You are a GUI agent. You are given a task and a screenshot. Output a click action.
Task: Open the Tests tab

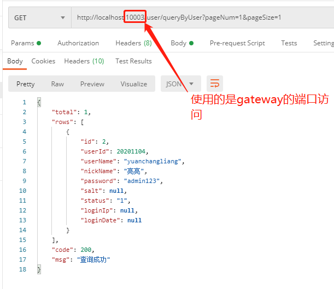(289, 43)
